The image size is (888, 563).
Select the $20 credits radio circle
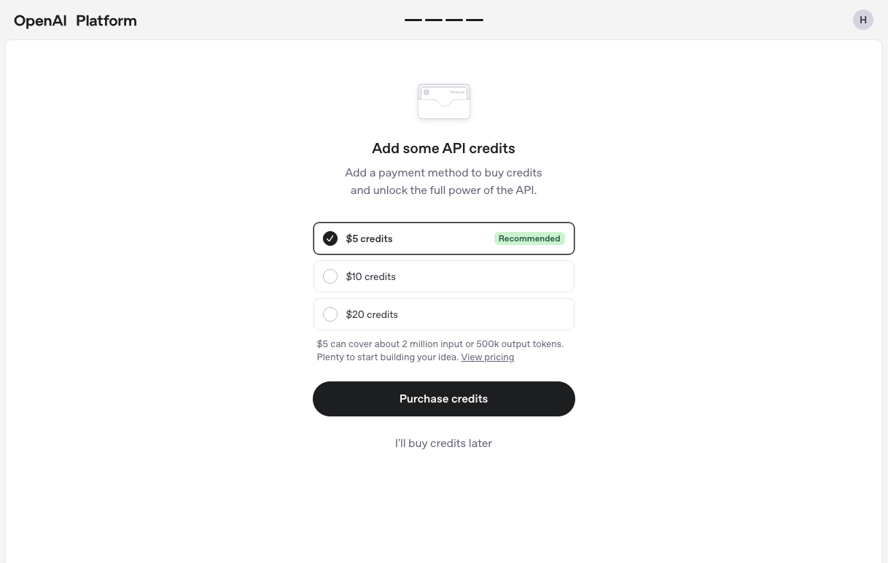coord(330,314)
